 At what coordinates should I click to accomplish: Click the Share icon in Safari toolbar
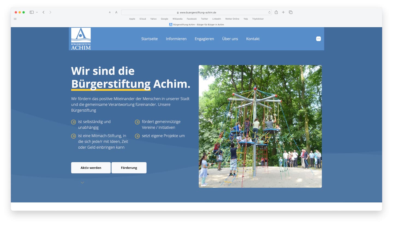(x=276, y=12)
